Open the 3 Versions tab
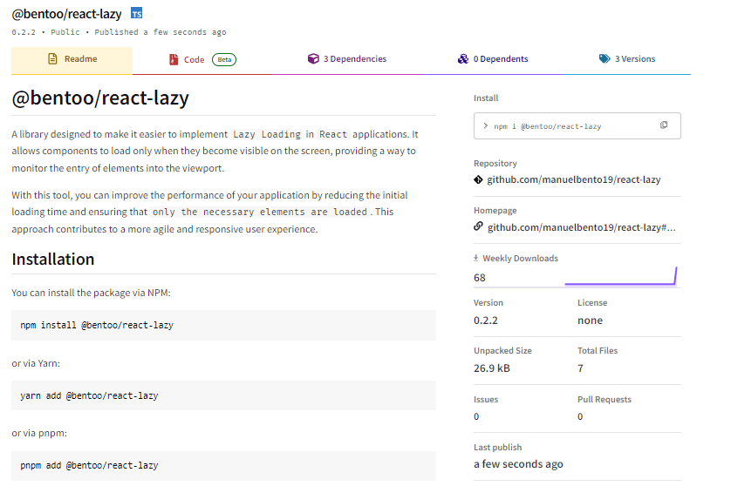The image size is (731, 486). coord(627,59)
